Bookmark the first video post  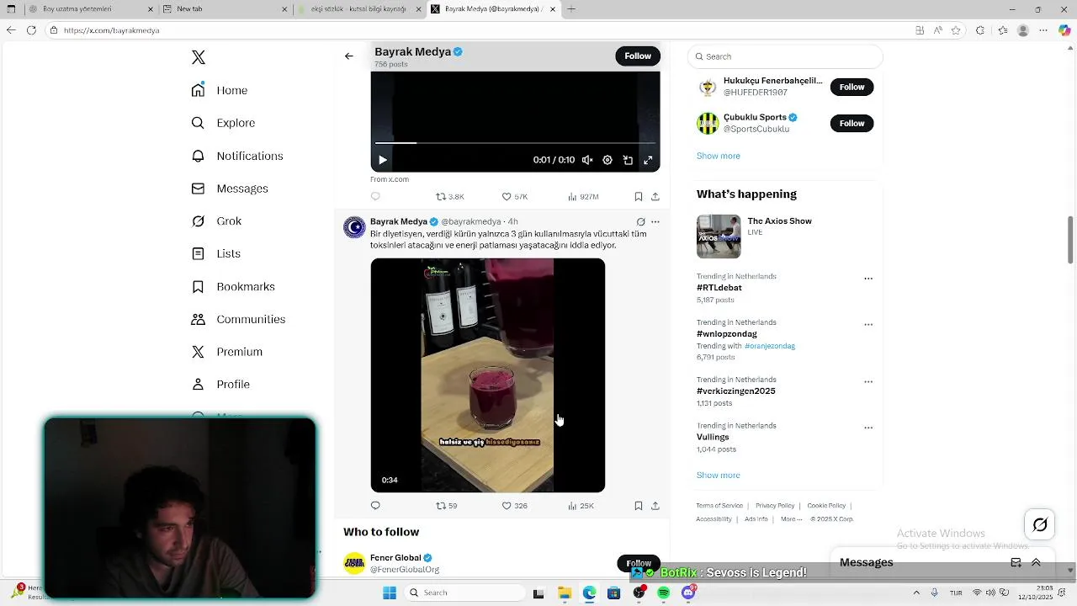639,196
